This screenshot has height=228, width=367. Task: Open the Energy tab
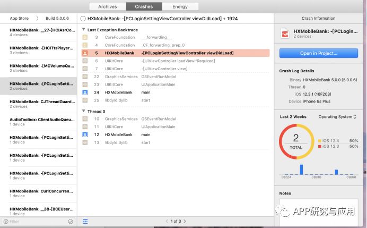pos(180,6)
